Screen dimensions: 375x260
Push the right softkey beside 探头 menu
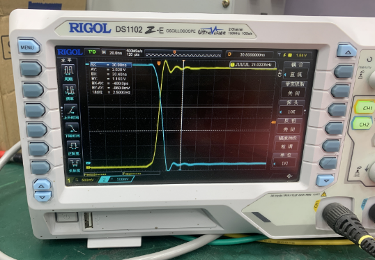tap(337, 110)
